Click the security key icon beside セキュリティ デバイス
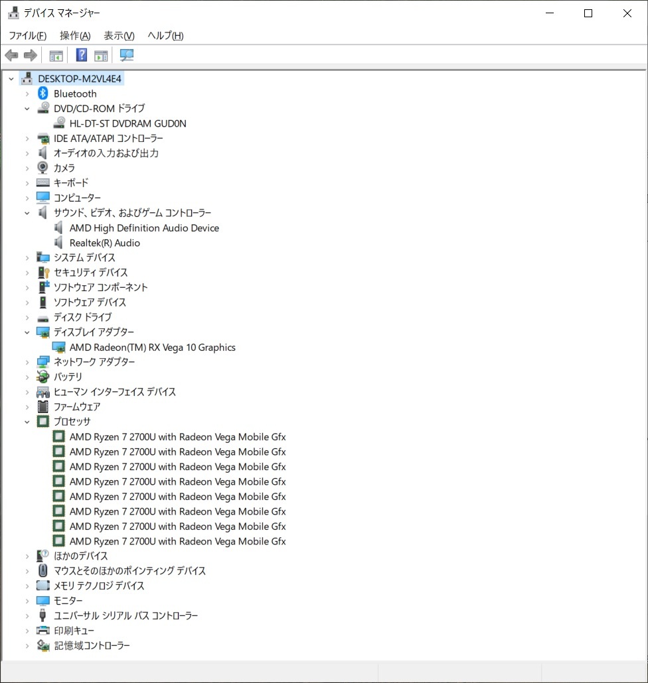 tap(43, 273)
